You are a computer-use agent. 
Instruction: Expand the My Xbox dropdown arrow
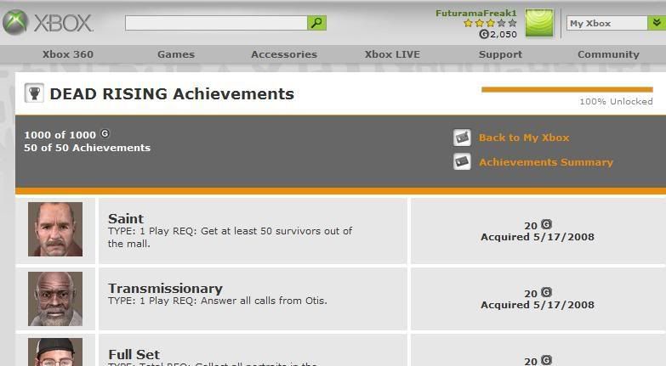point(657,23)
